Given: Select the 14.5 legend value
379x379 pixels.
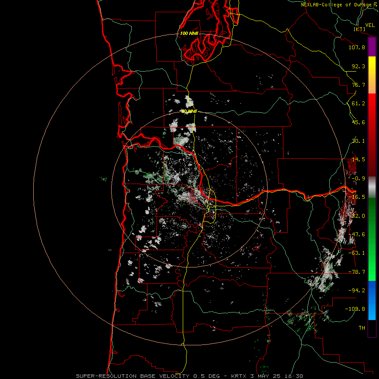Looking at the screenshot, I should click(358, 160).
